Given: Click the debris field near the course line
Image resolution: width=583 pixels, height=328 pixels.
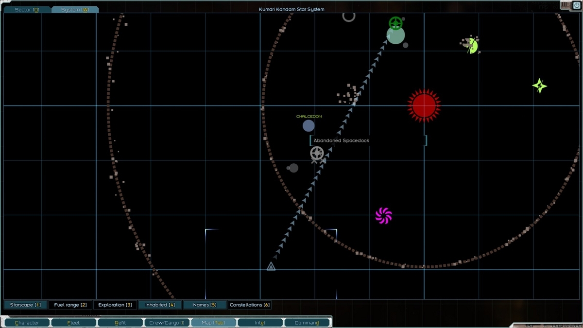Looking at the screenshot, I should pos(349,94).
